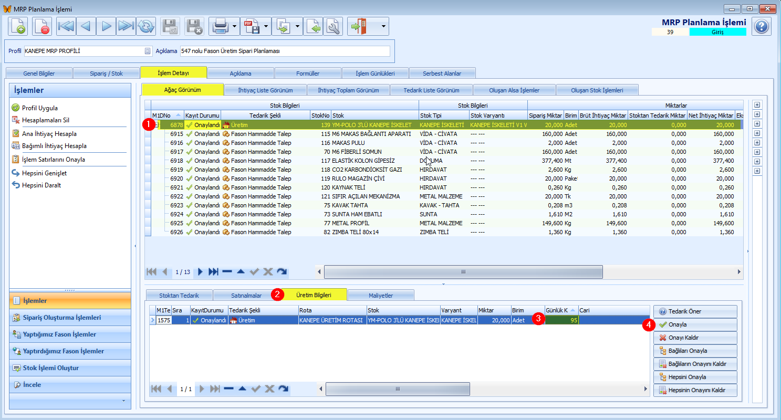Viewport: 781px width, 420px height.
Task: Switch to Stoktan Tedarik tab
Action: (x=179, y=295)
